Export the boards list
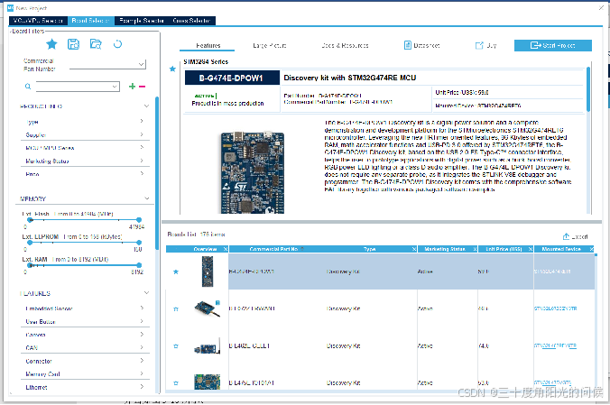 point(575,236)
